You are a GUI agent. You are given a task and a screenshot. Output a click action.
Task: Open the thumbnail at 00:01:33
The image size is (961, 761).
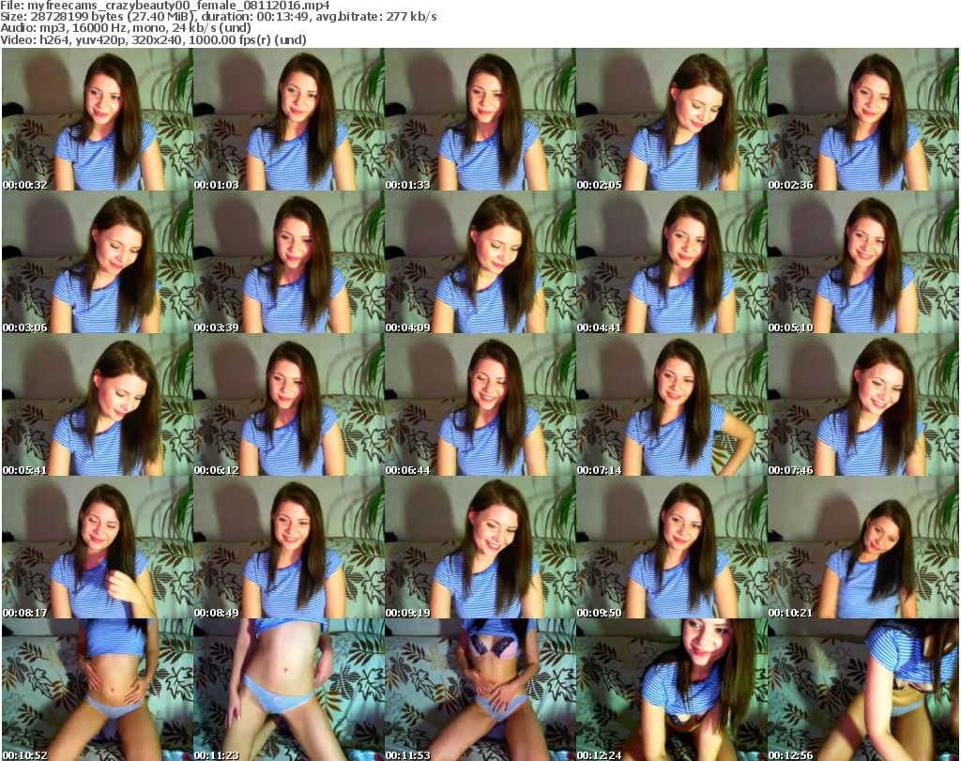pos(479,119)
